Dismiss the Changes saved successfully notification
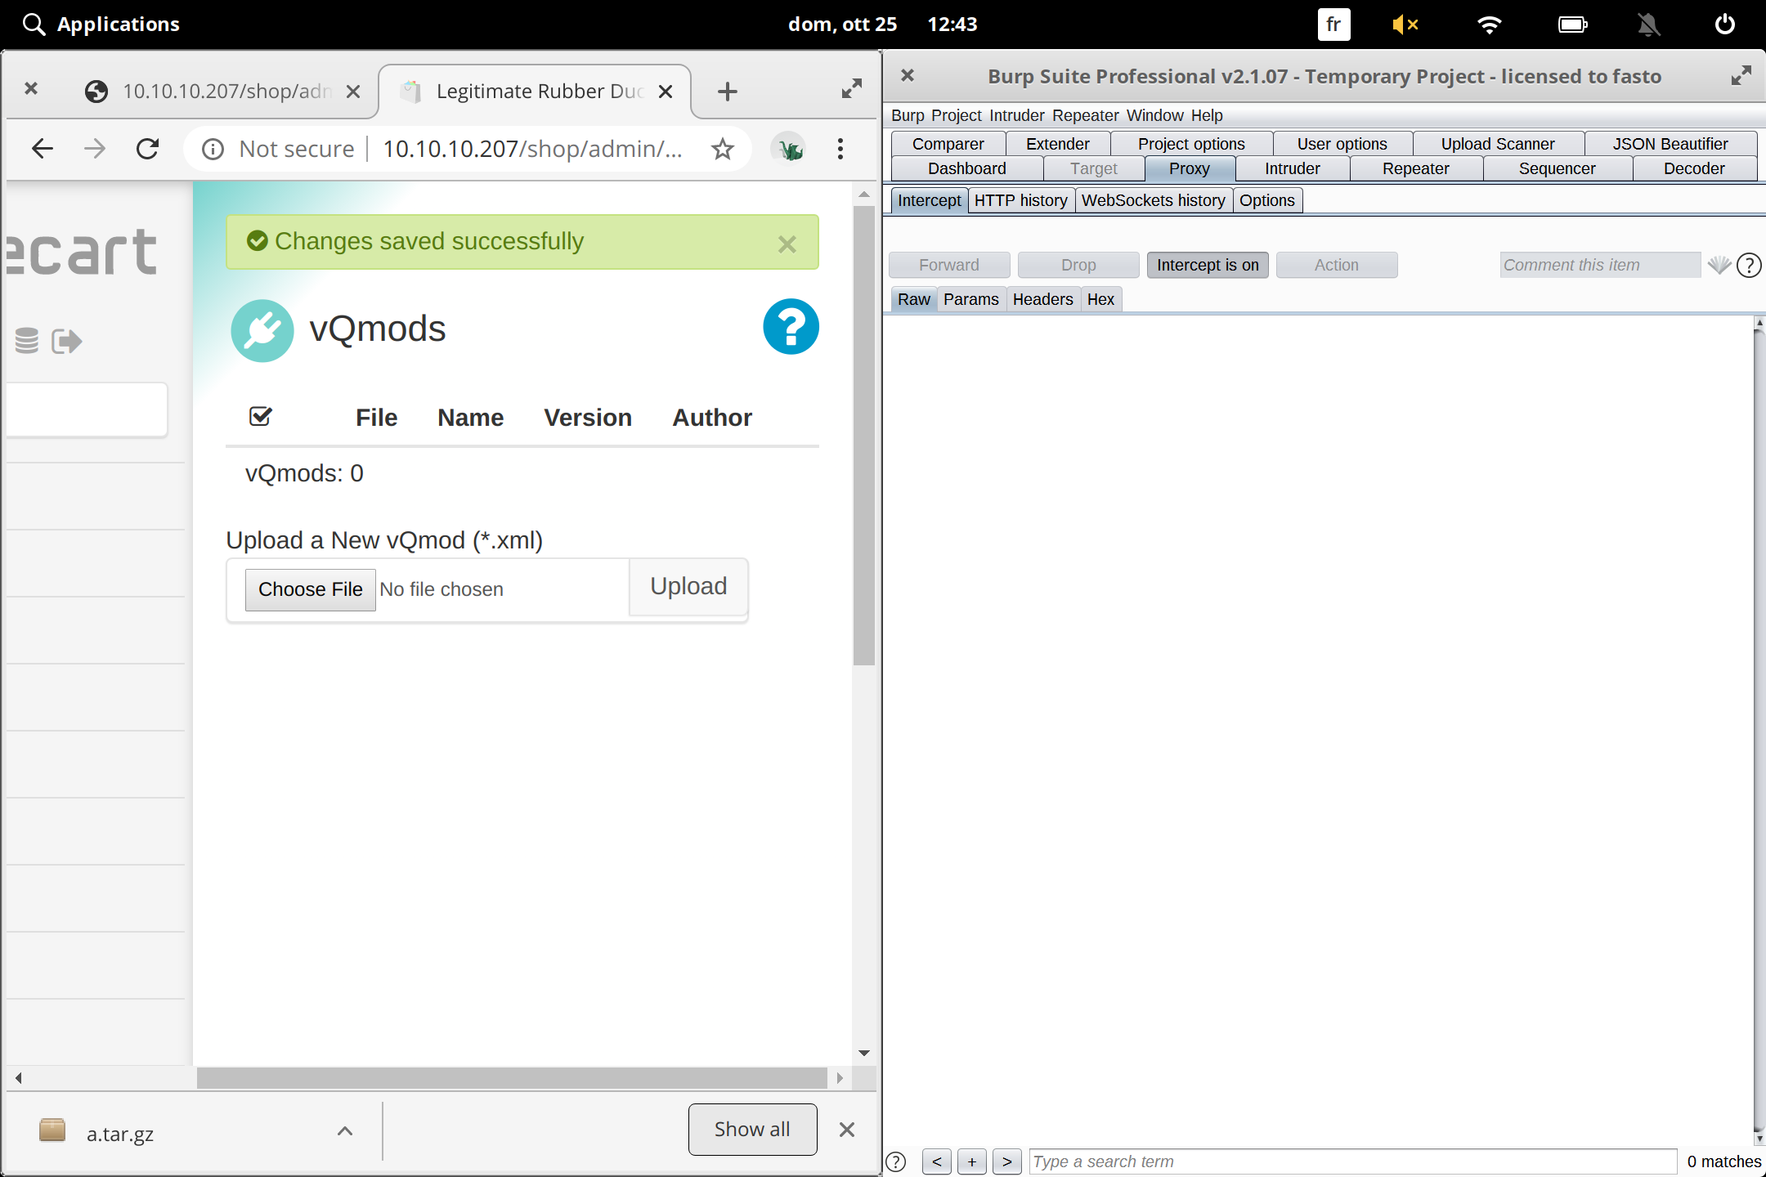The height and width of the screenshot is (1177, 1766). point(787,244)
